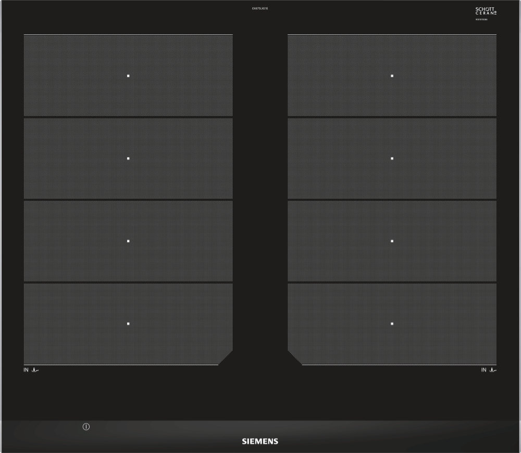The image size is (521, 453).
Task: Tap the right IN induction symbol
Action: click(489, 370)
